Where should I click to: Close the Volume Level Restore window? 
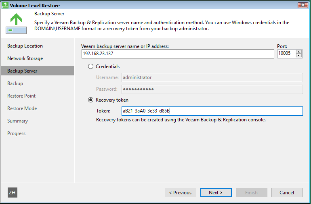pyautogui.click(x=303, y=5)
